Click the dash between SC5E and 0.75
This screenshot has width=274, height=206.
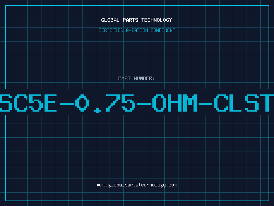point(66,104)
